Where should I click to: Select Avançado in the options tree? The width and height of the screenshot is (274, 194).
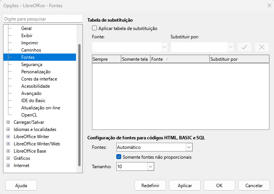tap(31, 93)
